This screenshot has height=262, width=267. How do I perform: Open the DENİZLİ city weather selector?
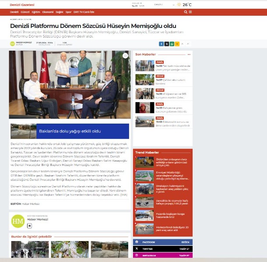click(158, 4)
